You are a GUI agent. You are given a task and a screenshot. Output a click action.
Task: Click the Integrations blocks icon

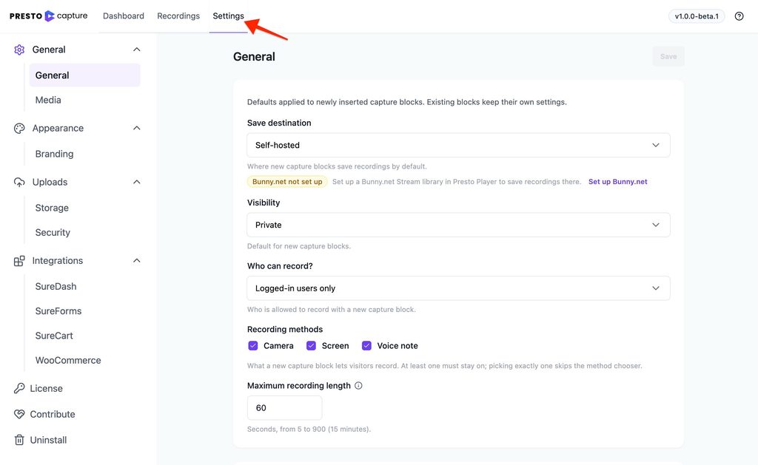pyautogui.click(x=19, y=261)
